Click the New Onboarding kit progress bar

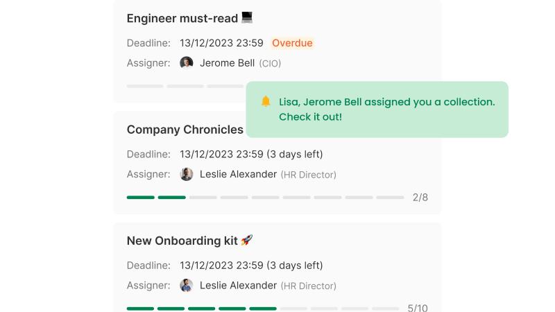(262, 308)
